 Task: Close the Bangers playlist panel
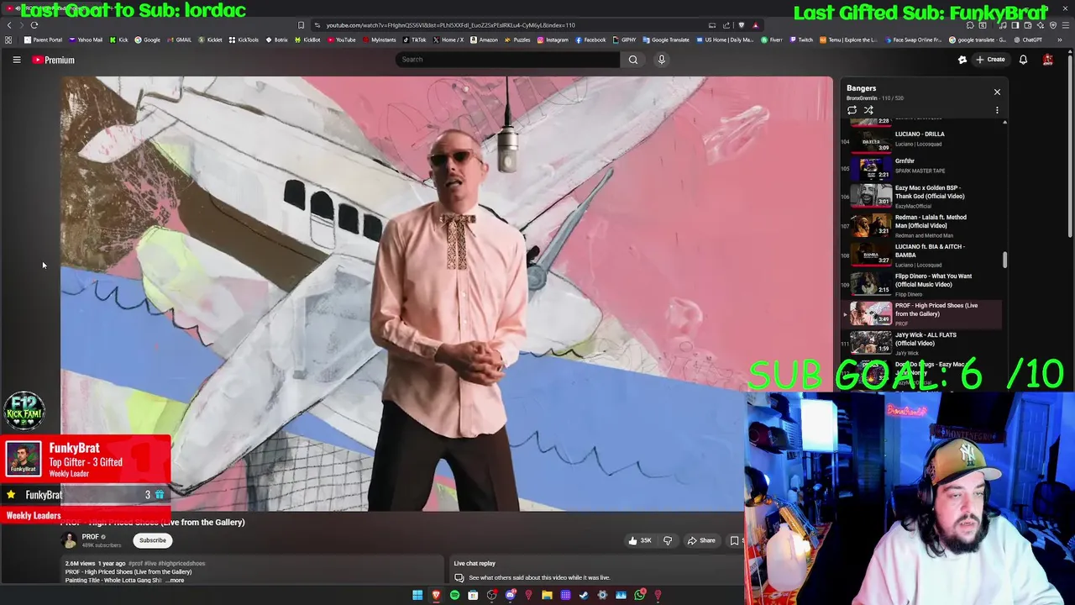point(997,92)
